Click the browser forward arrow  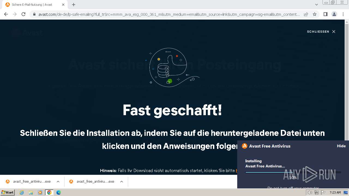[x=15, y=14]
